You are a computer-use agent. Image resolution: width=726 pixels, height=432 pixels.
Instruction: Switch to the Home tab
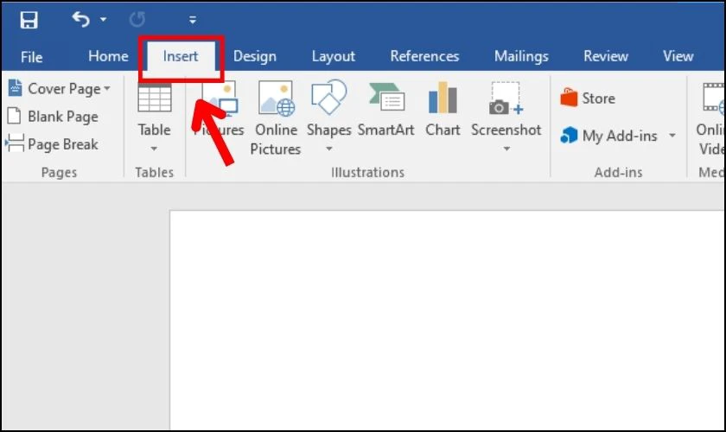point(108,56)
